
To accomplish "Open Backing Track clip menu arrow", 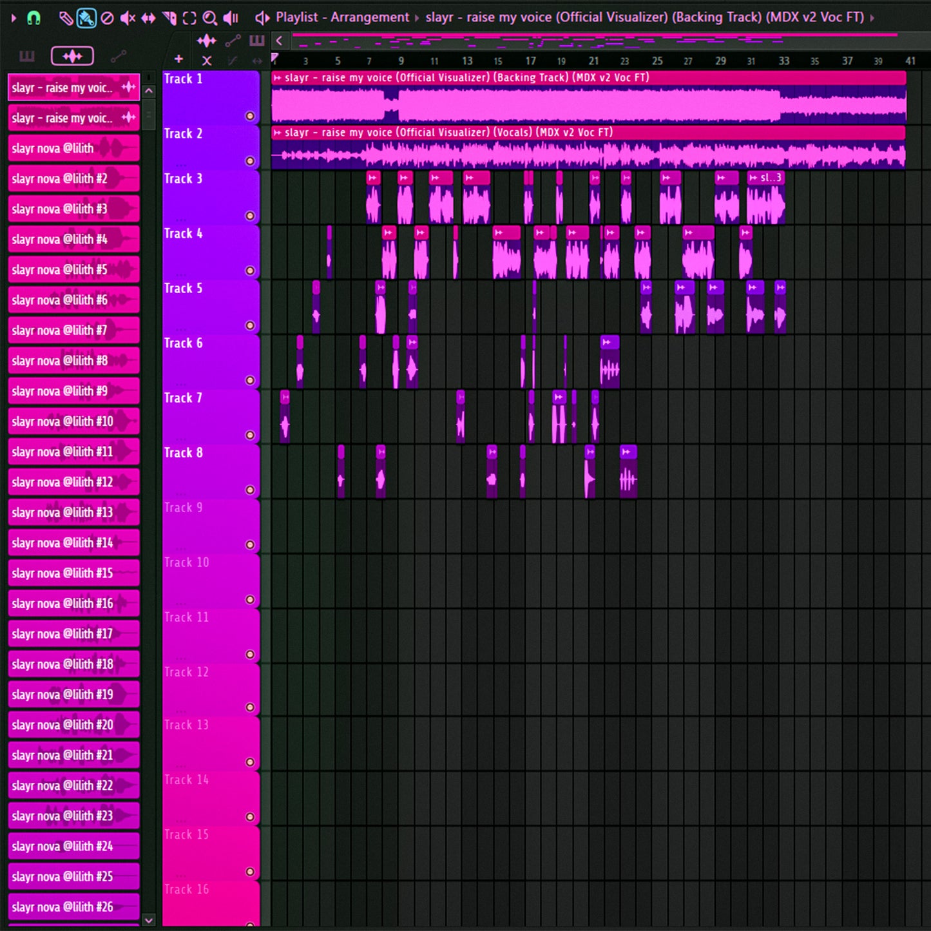I will point(278,78).
